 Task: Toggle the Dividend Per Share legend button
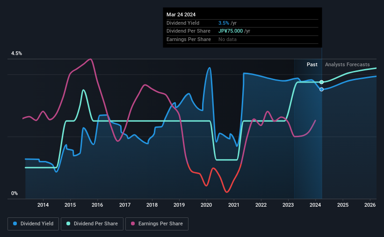92,224
